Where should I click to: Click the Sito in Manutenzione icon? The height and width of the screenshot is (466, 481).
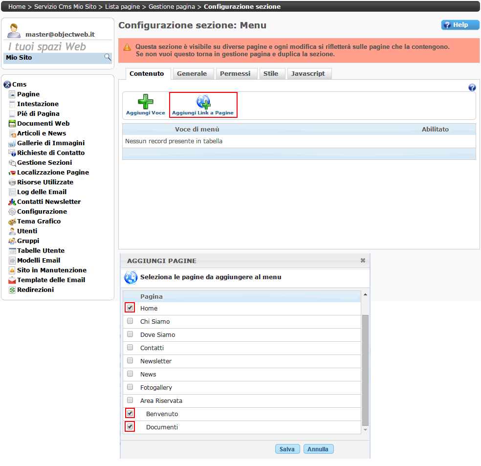coord(13,270)
